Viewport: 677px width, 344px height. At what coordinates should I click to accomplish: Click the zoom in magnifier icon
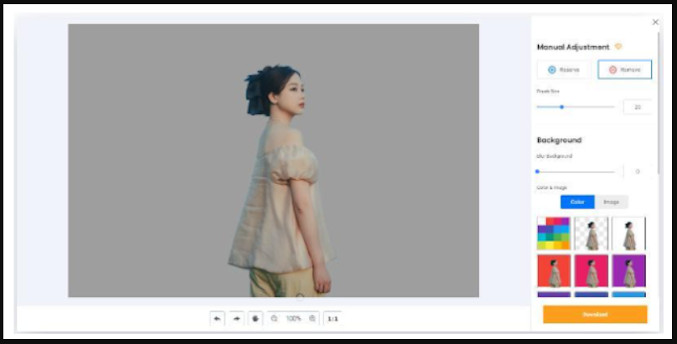[x=313, y=319]
